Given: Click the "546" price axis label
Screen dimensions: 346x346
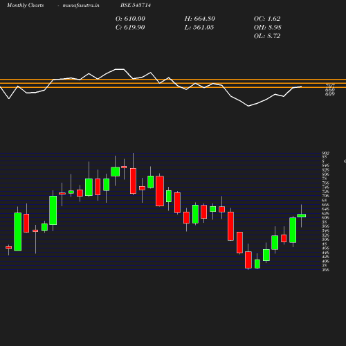Looking at the screenshot, I should click(325, 231).
